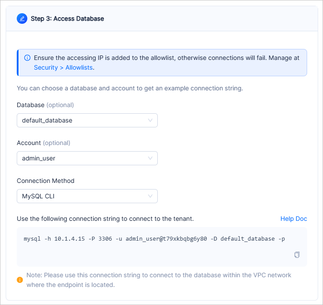Click the info icon in the allowlist alert
323x305 pixels.
[x=27, y=58]
